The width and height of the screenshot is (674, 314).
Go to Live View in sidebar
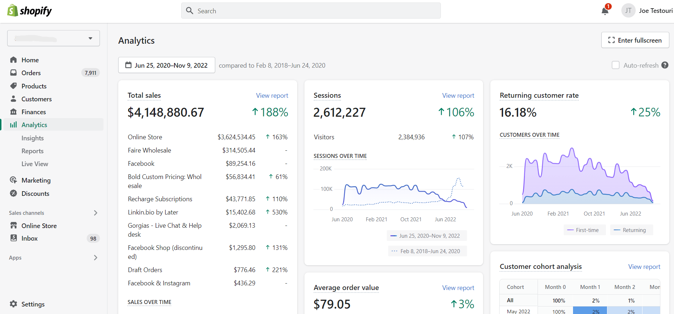[x=35, y=164]
